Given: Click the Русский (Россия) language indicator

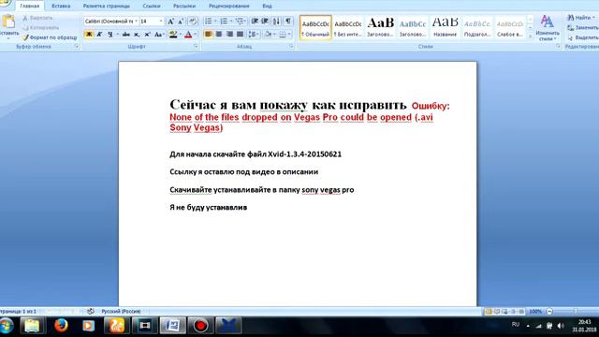Looking at the screenshot, I should (x=121, y=312).
